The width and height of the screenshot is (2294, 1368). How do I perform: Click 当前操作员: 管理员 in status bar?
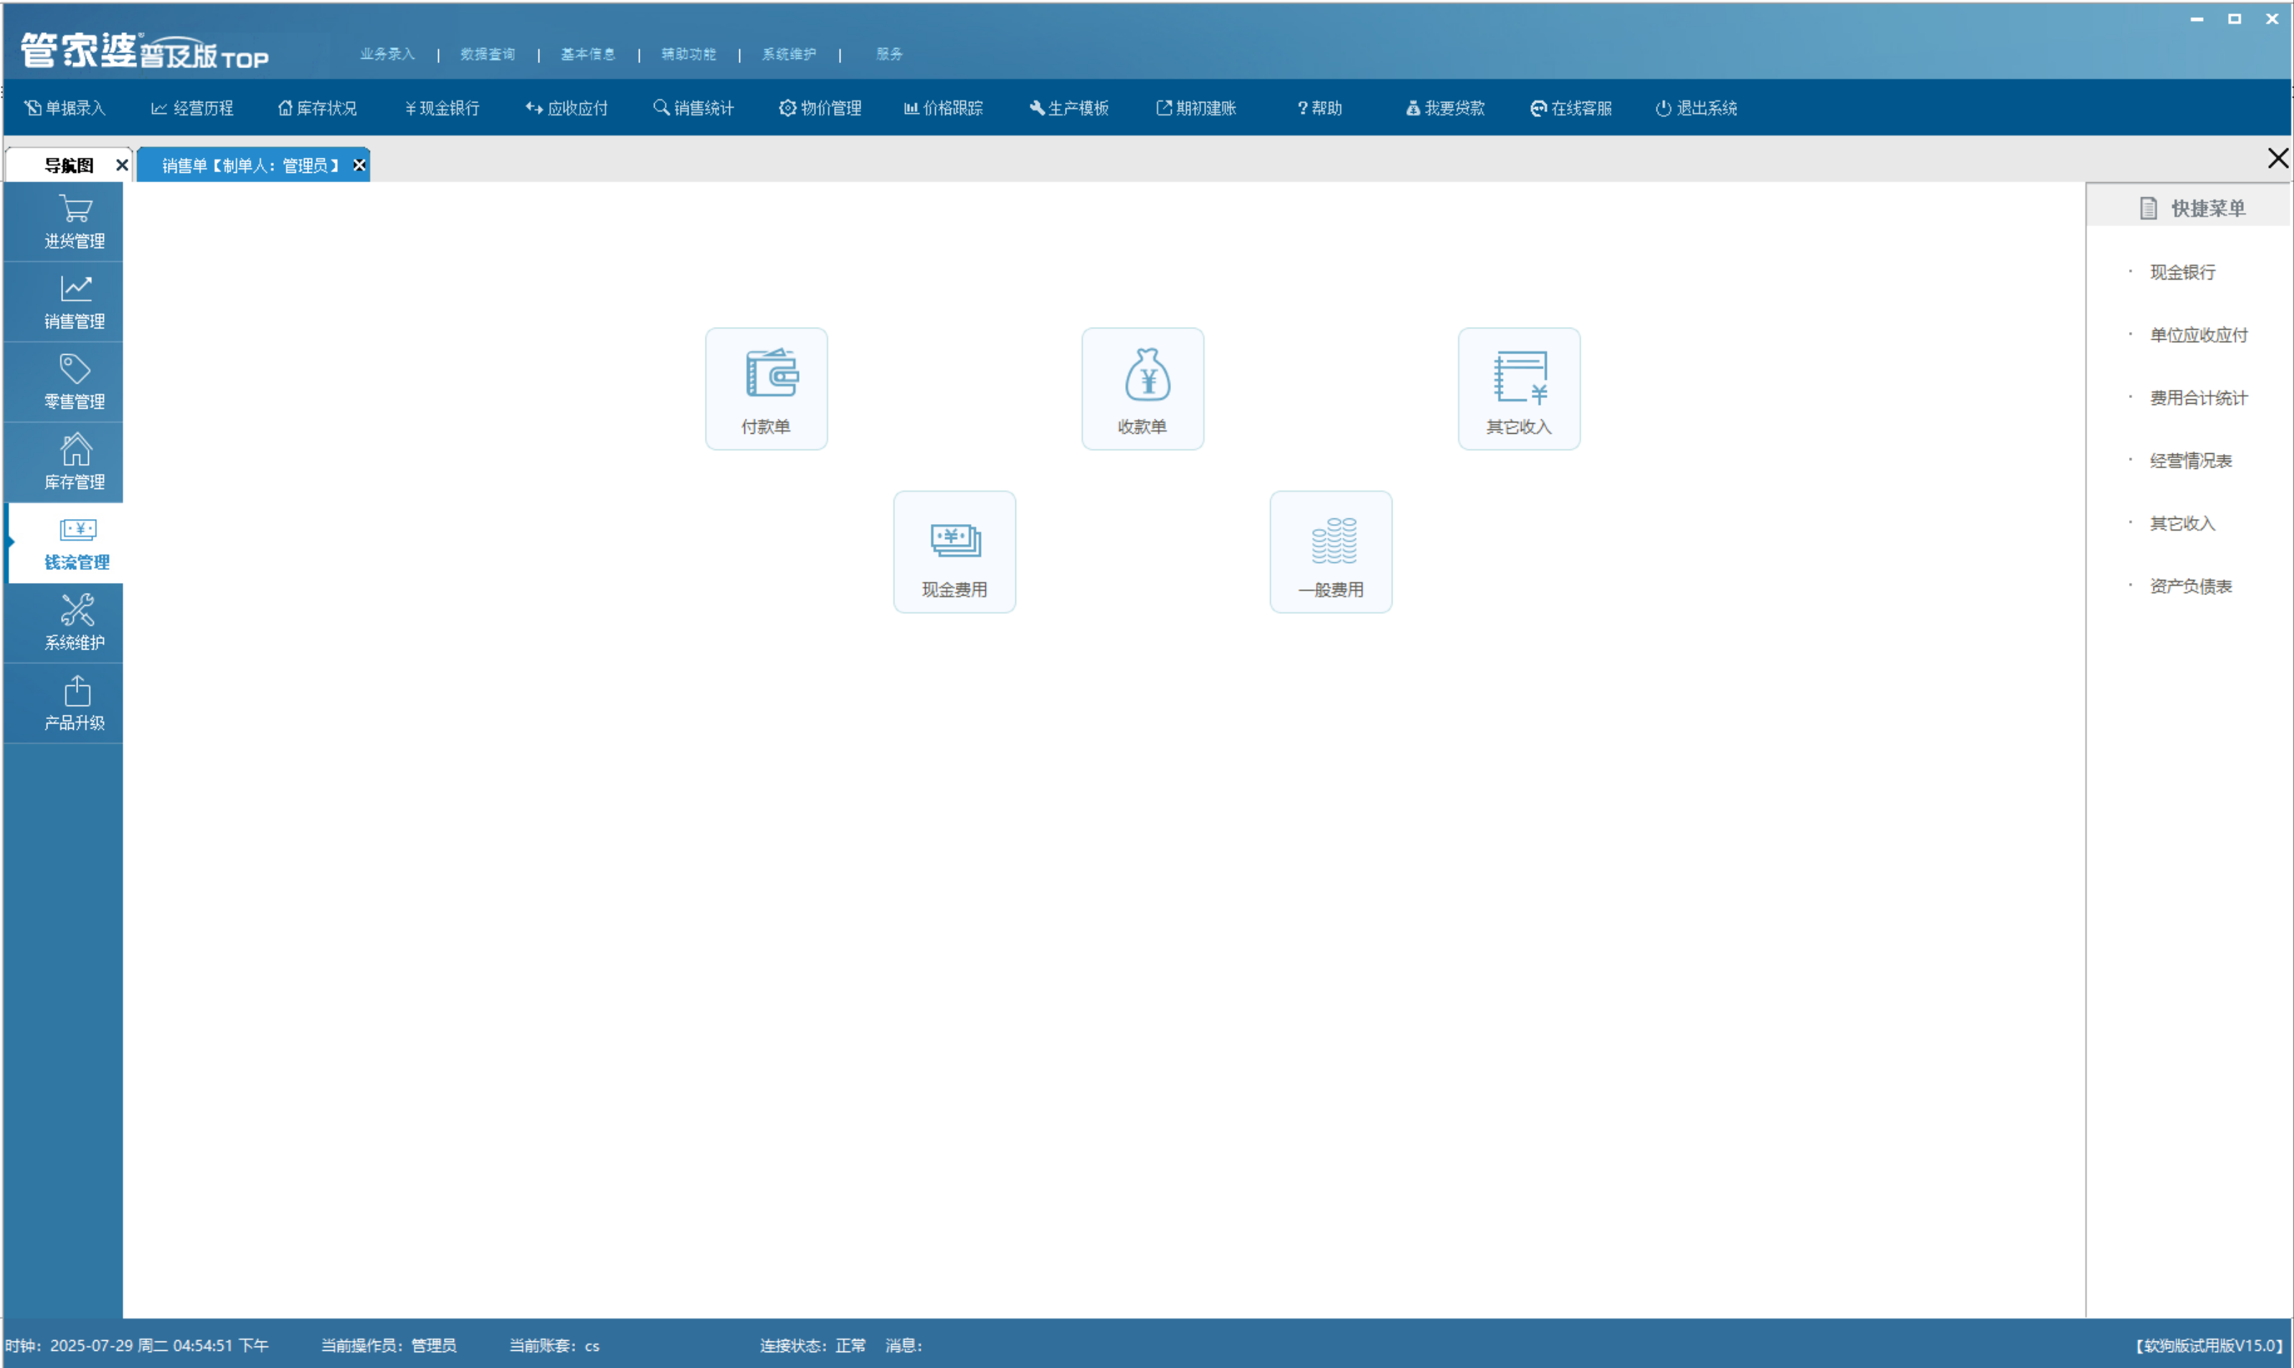click(388, 1345)
